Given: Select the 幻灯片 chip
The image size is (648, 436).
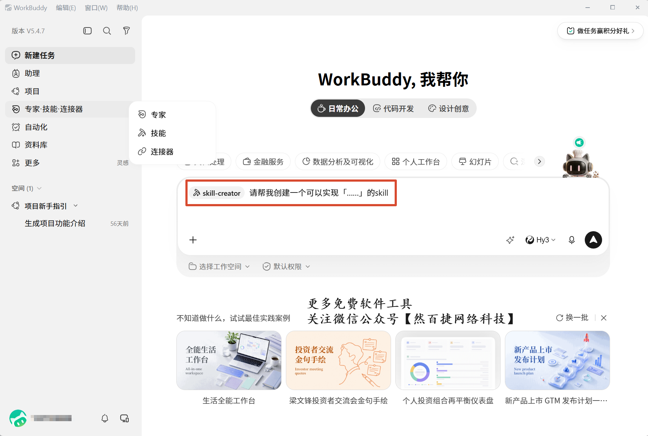Looking at the screenshot, I should (475, 162).
